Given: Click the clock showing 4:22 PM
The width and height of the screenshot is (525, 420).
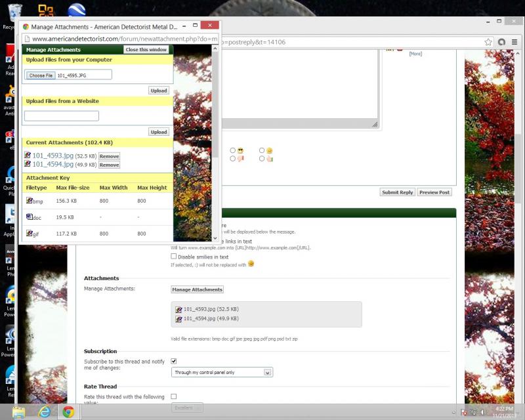Looking at the screenshot, I should (x=504, y=409).
